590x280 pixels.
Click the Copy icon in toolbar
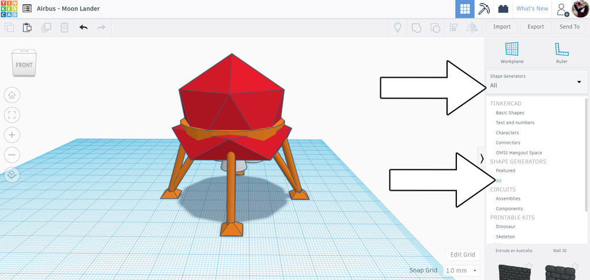[x=9, y=27]
